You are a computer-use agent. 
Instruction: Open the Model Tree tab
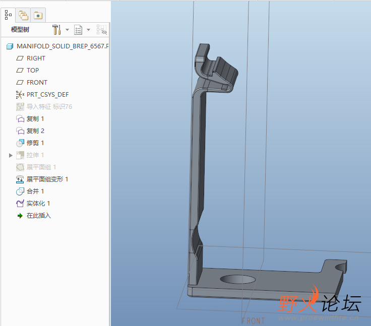click(8, 15)
